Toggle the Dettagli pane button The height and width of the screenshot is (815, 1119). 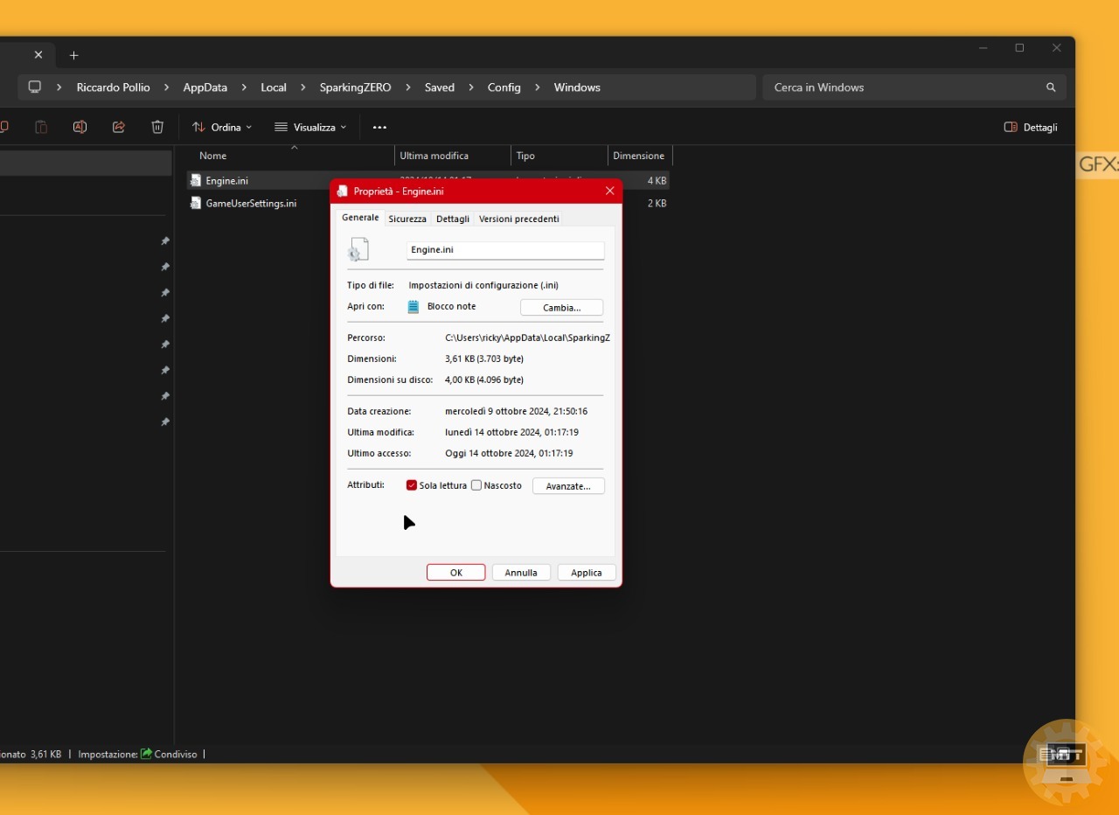[x=1031, y=127]
